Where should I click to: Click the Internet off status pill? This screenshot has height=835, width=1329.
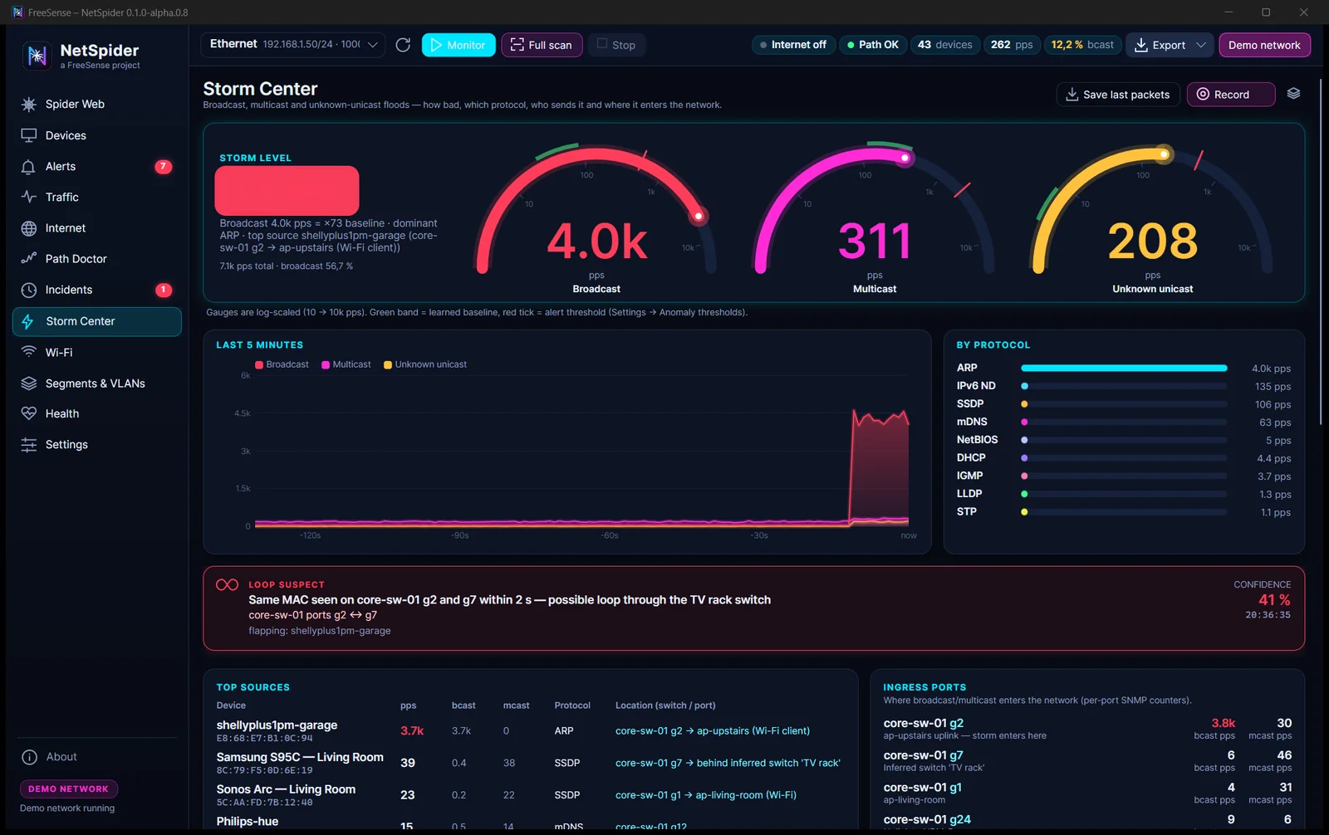click(792, 45)
